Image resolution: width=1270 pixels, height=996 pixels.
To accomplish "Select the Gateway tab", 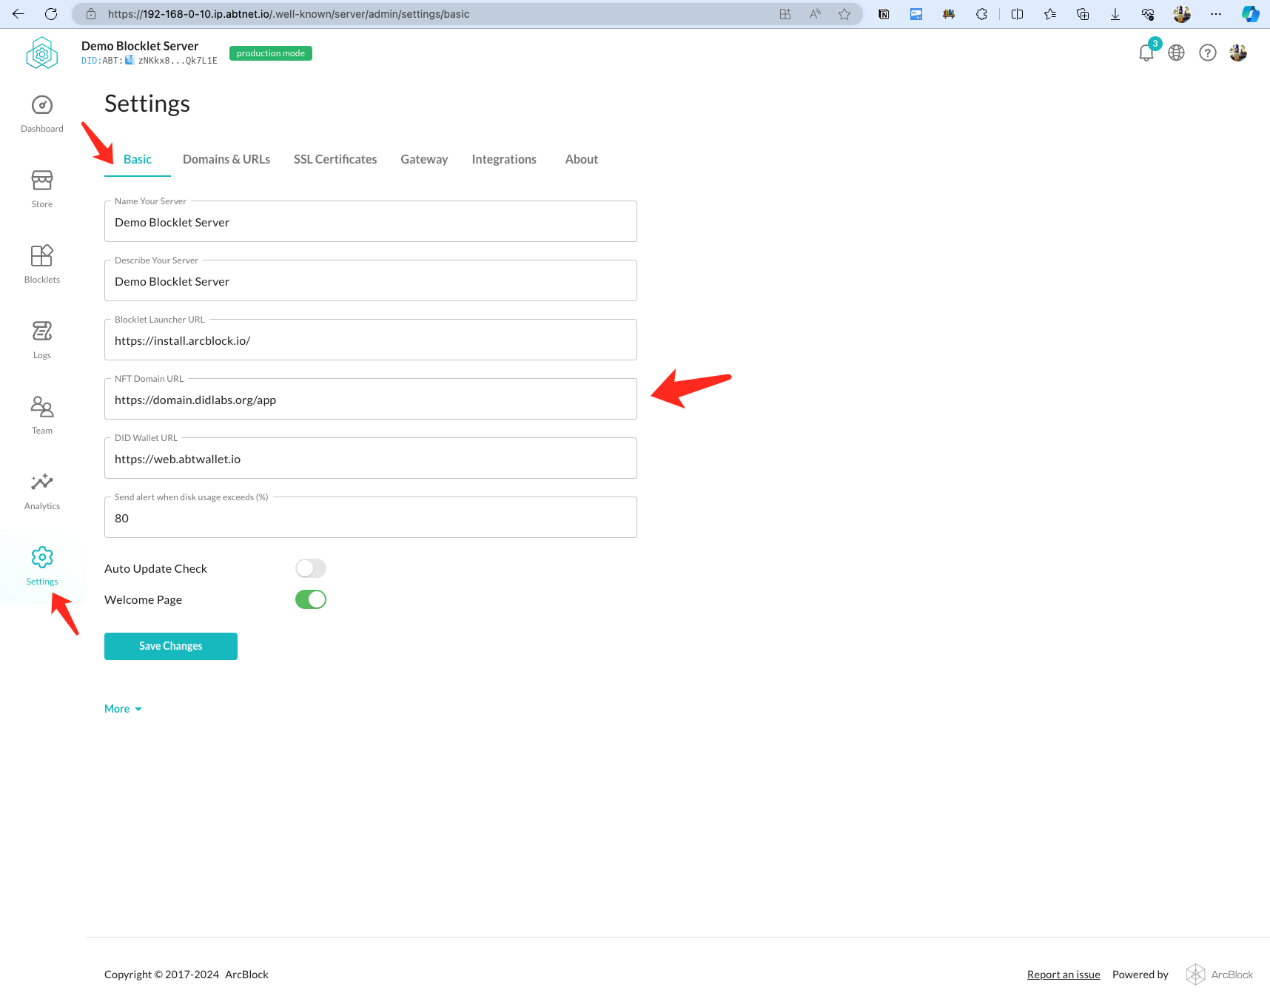I will tap(424, 159).
